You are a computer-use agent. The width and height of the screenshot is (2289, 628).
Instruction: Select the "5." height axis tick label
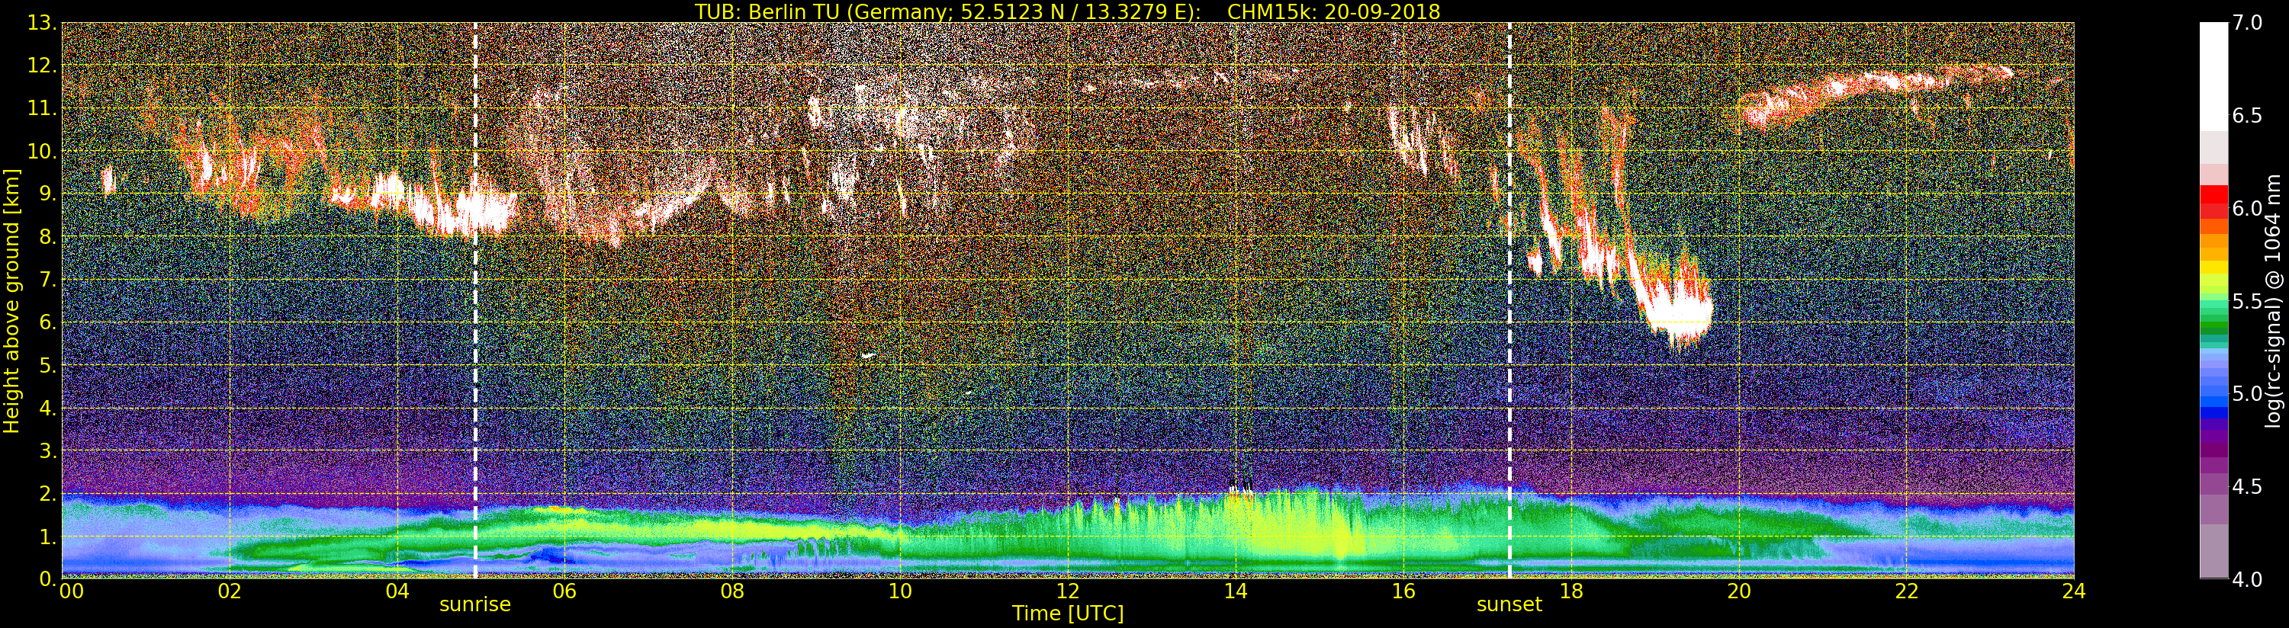pos(47,365)
